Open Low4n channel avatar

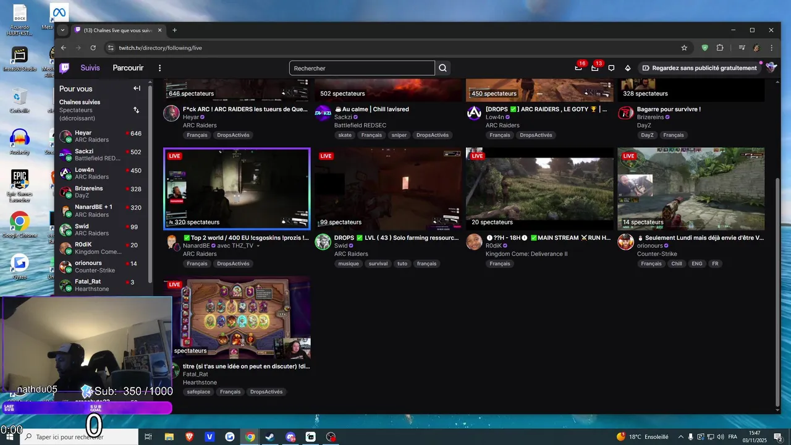coord(474,113)
